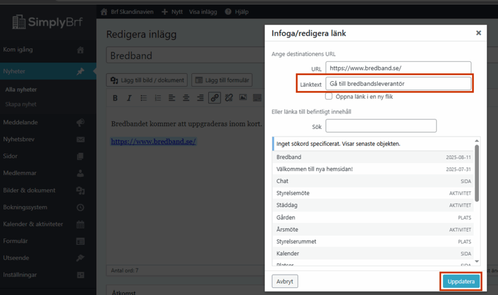Click the pages icon beside Sidor
This screenshot has width=498, height=295.
click(x=80, y=156)
